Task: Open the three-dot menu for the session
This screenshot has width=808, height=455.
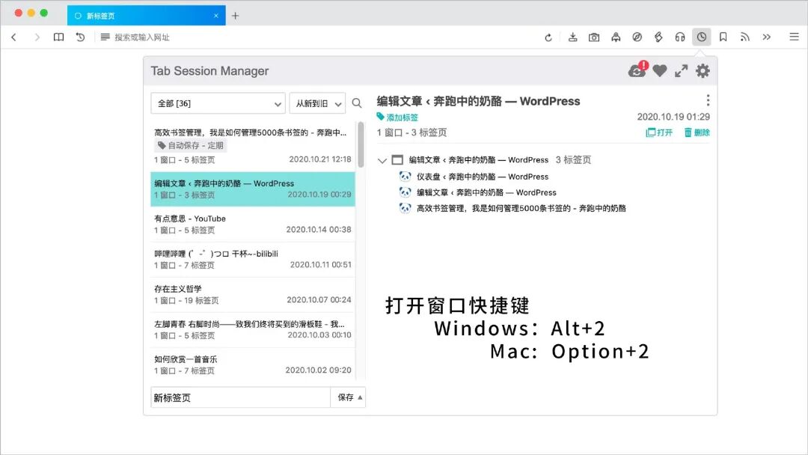Action: click(708, 100)
